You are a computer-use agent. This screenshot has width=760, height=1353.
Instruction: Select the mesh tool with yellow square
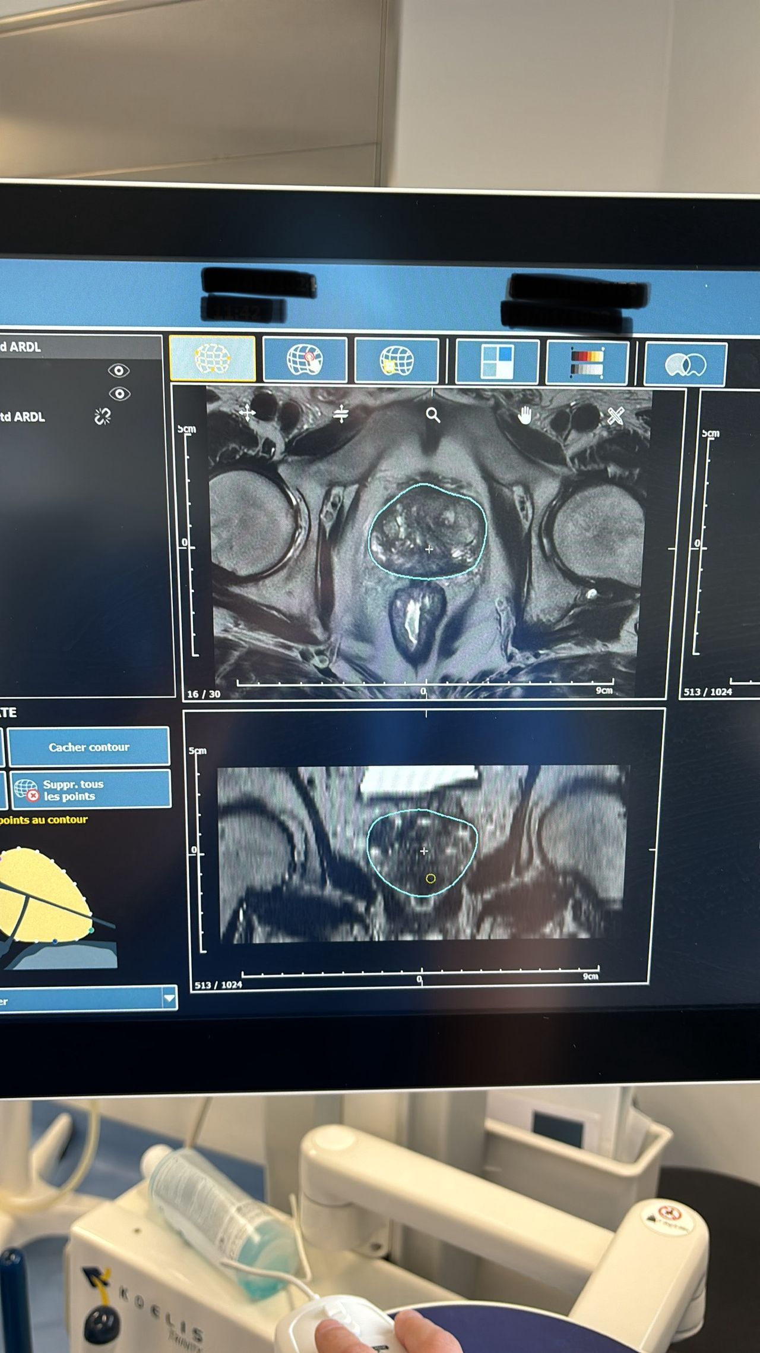coord(397,361)
